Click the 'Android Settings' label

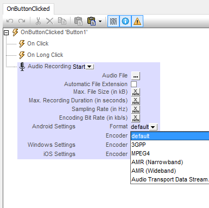(x=54, y=126)
